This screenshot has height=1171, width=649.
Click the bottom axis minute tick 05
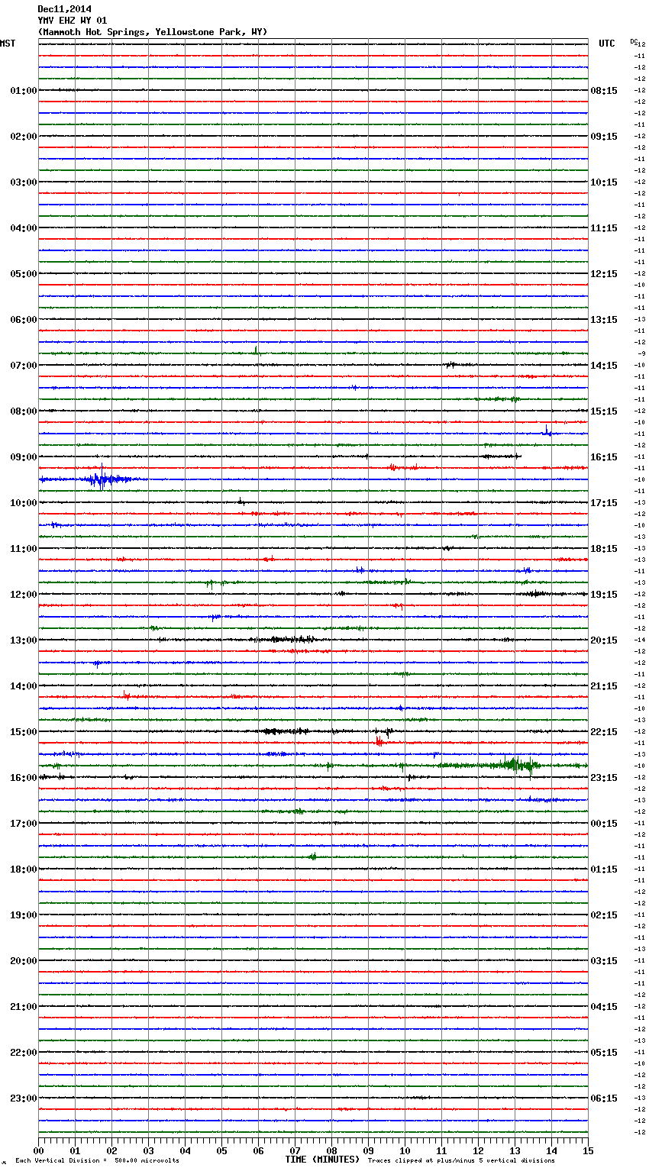221,1150
